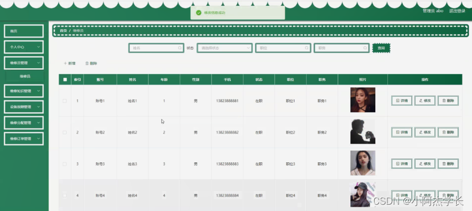
Task: Click the cell 职位1
Action: pyautogui.click(x=291, y=101)
